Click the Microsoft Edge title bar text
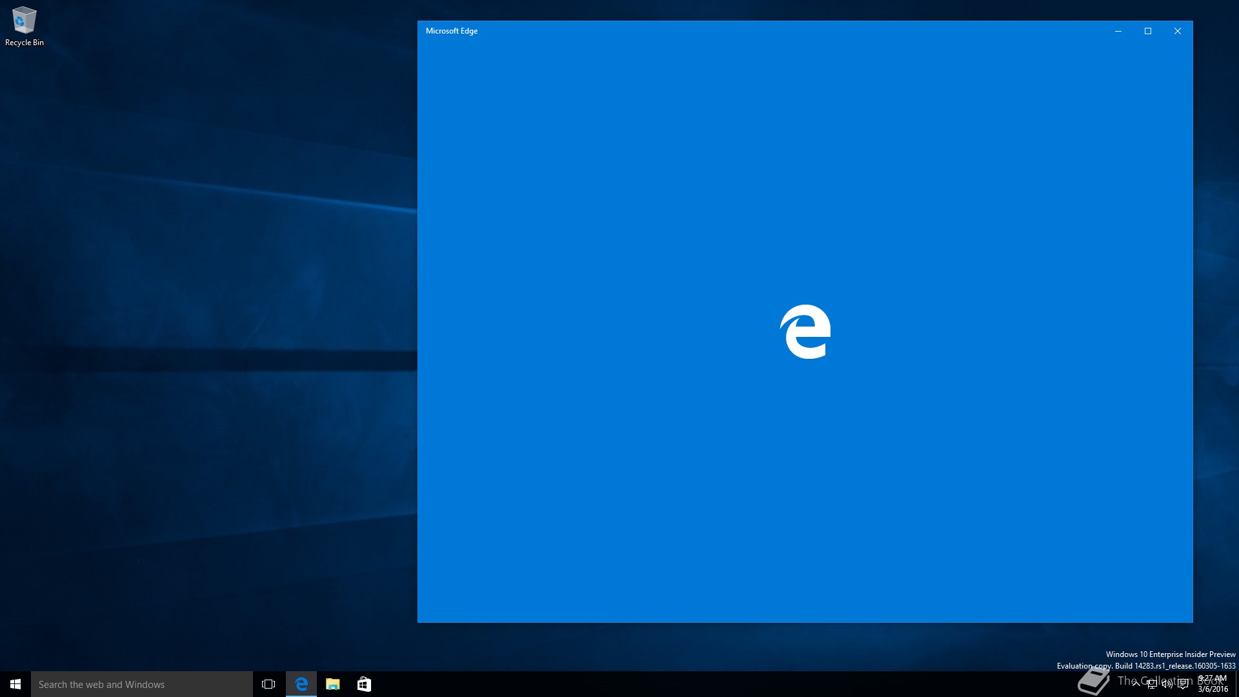The image size is (1239, 697). pos(452,31)
